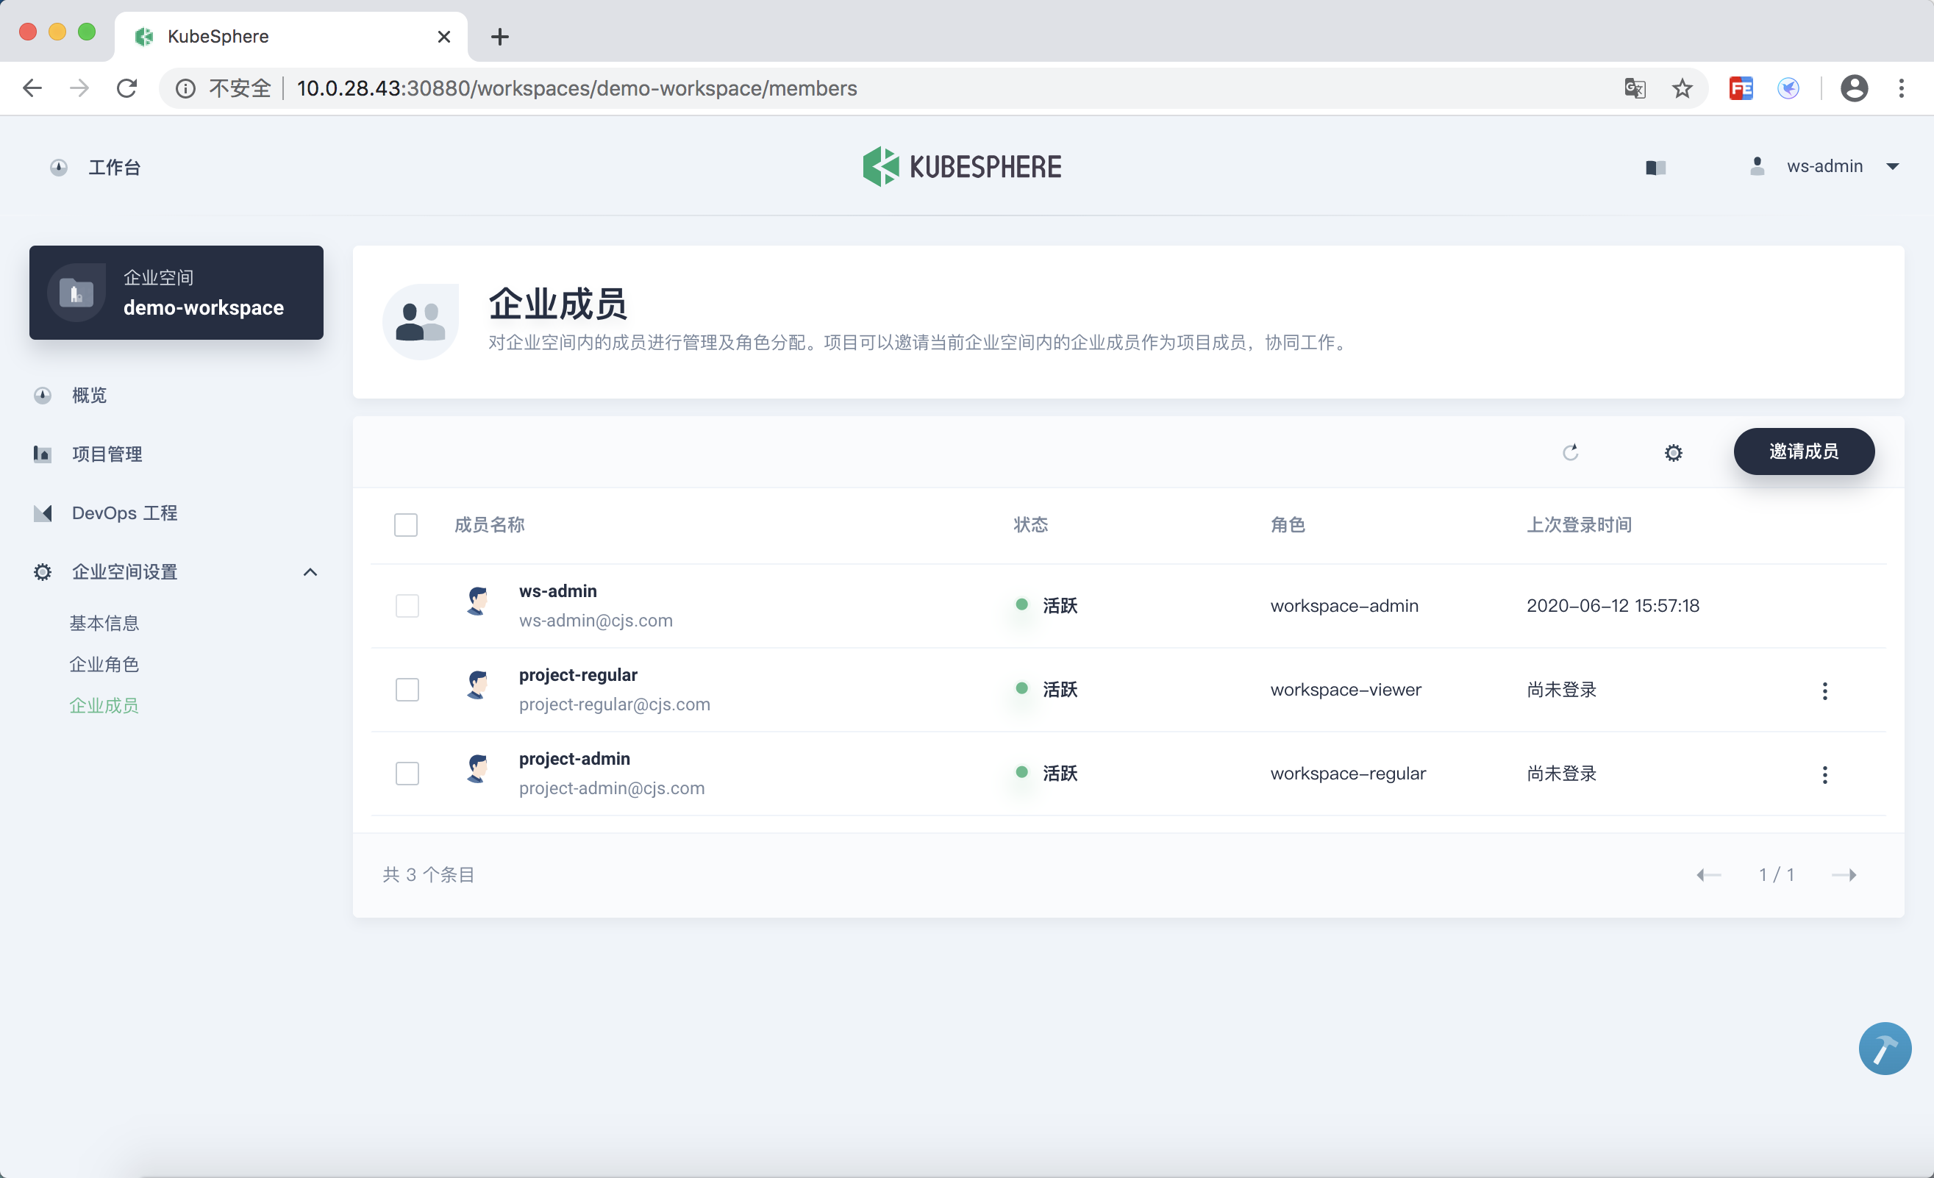
Task: Open more actions for project-admin member
Action: (1824, 774)
